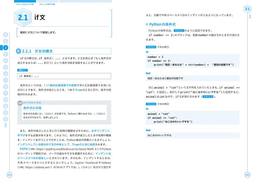The image size is (257, 182).
Task: Click the highlighted chapter 2 circle
Action: 5,48
